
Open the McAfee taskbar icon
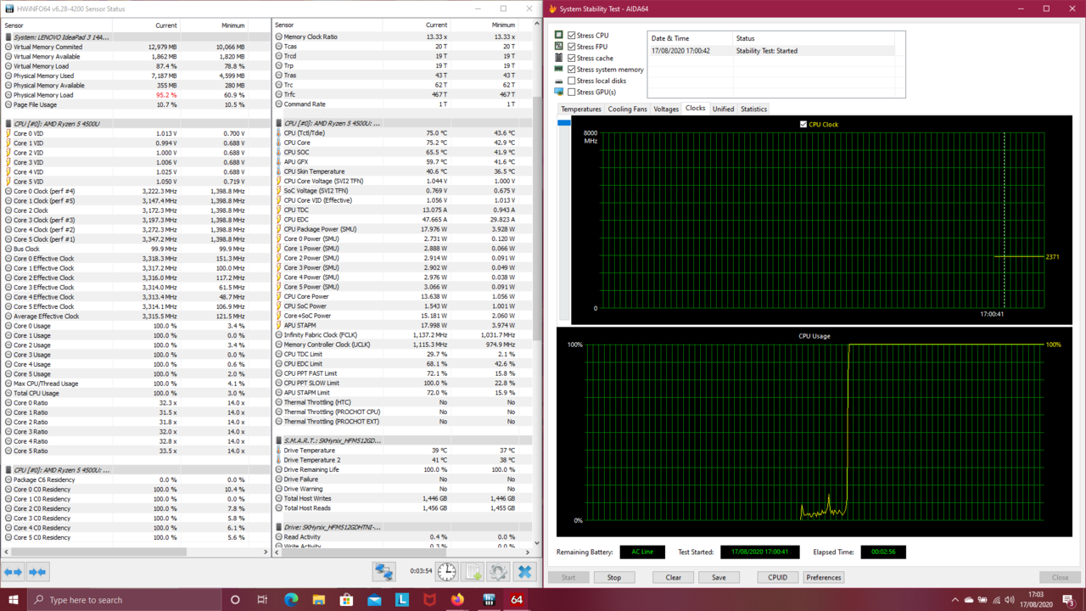click(x=430, y=599)
